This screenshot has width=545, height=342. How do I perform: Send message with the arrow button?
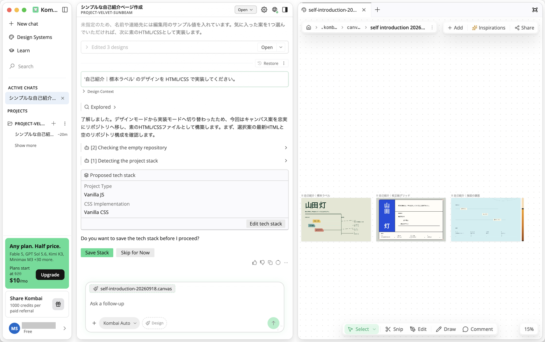pyautogui.click(x=273, y=323)
